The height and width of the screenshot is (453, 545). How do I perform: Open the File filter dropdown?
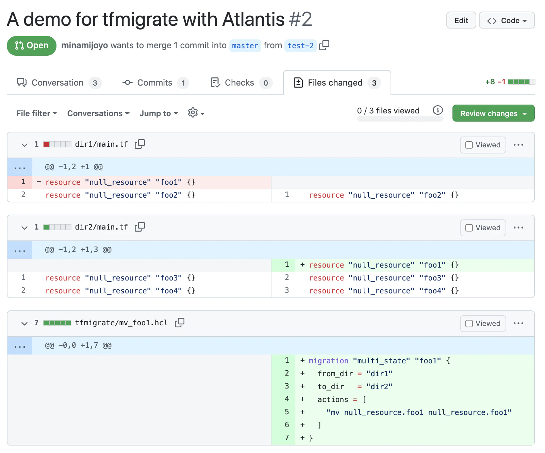pos(37,113)
